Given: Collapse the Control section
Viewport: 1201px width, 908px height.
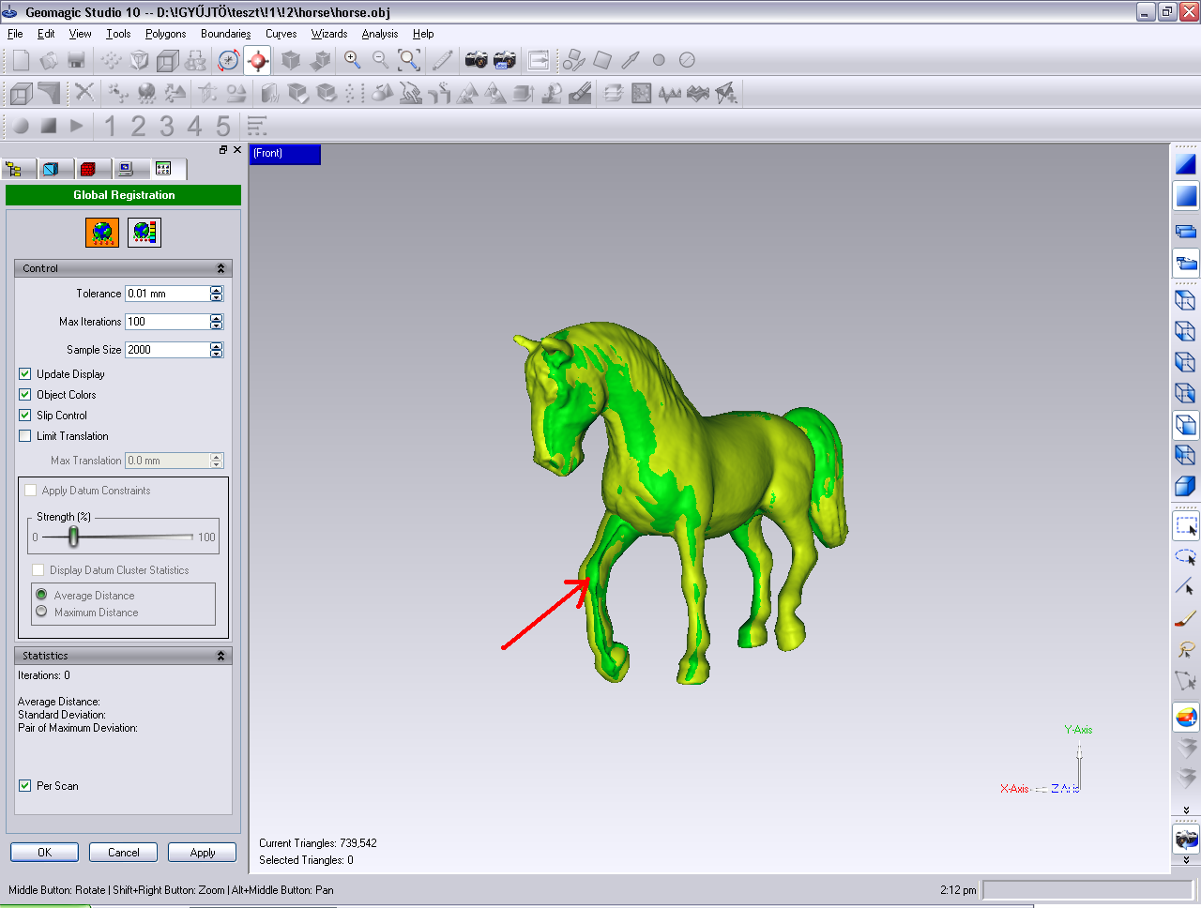Looking at the screenshot, I should pos(220,268).
